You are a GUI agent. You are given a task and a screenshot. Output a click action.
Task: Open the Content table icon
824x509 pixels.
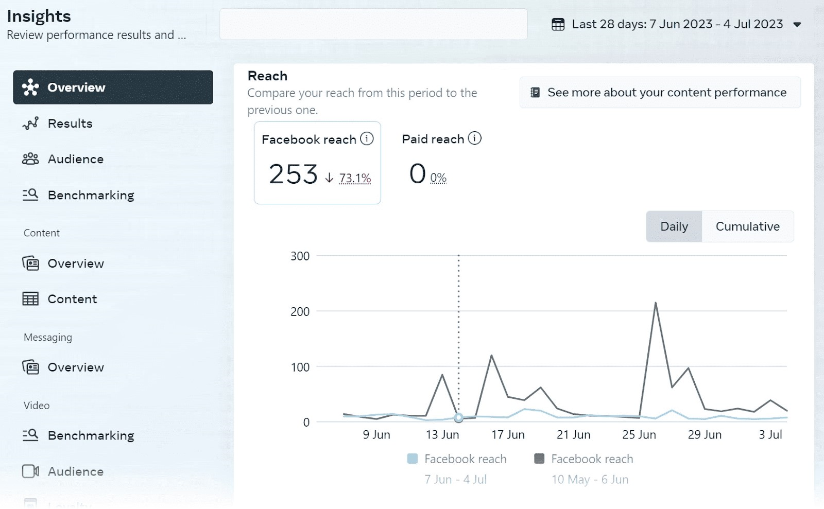(31, 299)
